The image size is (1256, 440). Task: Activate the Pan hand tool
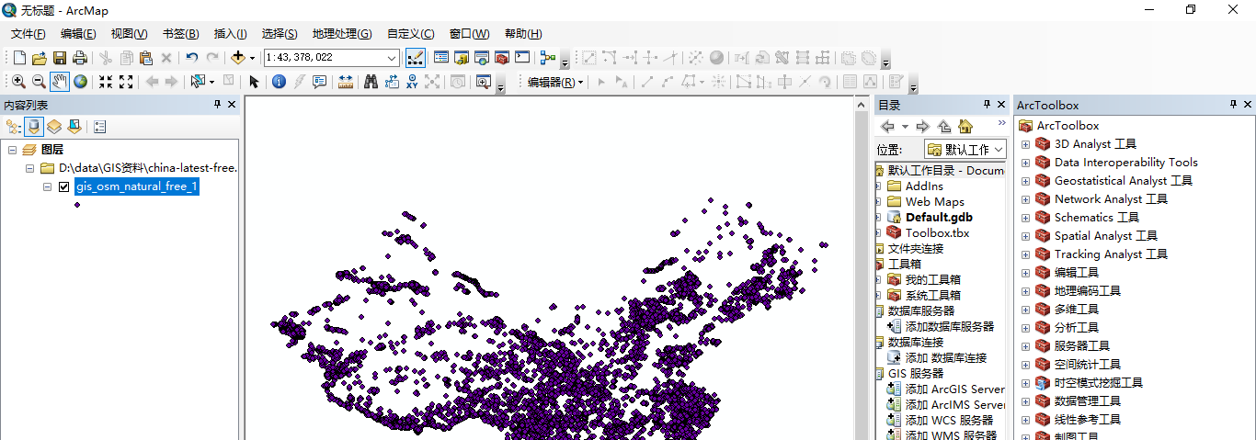[60, 82]
